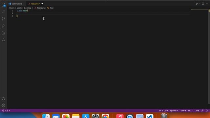The width and height of the screenshot is (210, 118).
Task: Open Finder from the Dock
Action: (46, 116)
